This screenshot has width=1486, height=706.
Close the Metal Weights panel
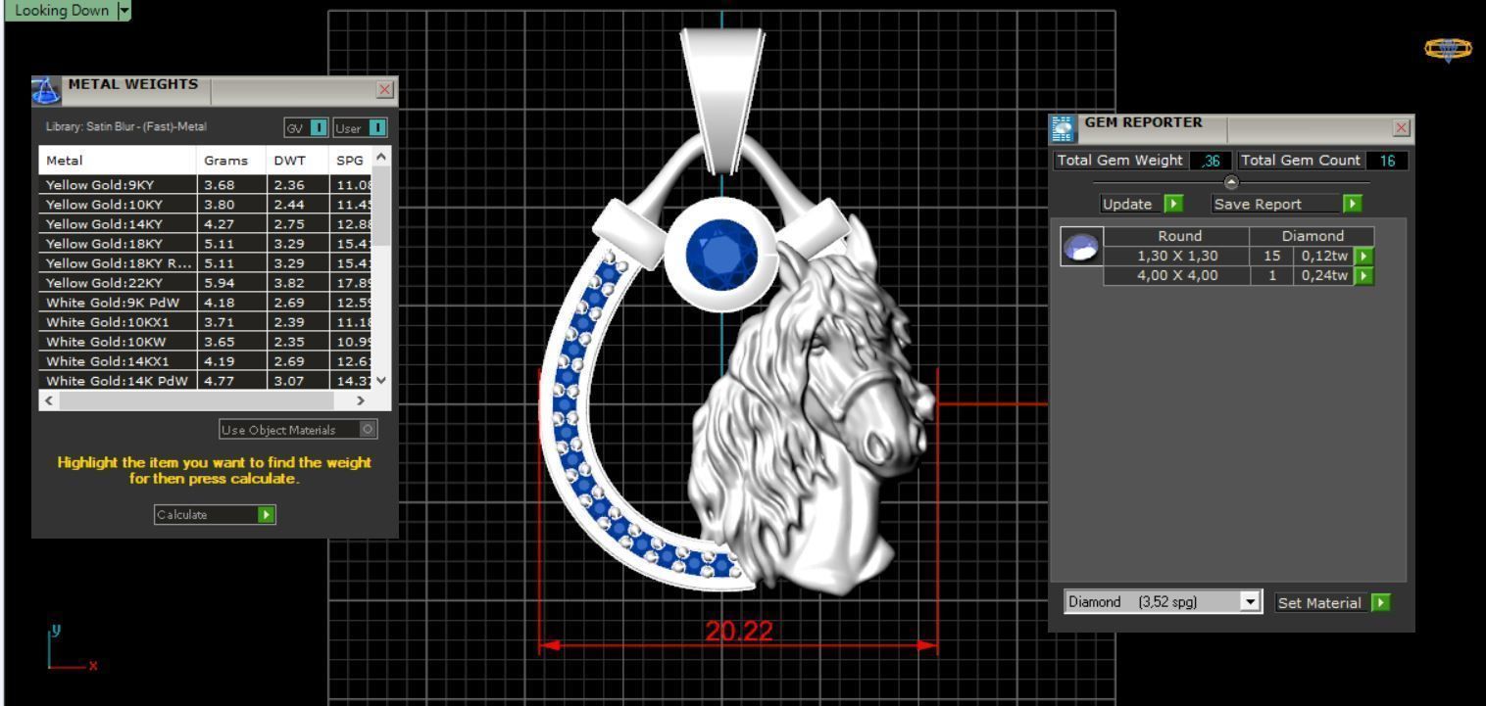[384, 89]
